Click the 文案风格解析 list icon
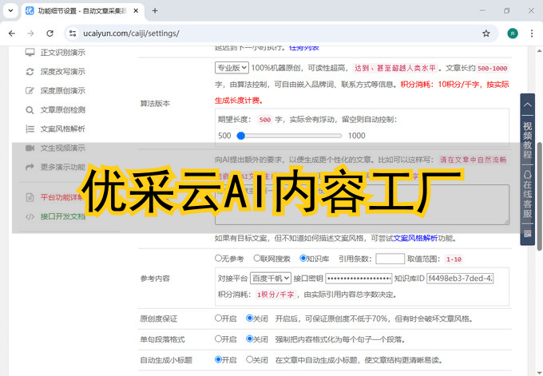Viewport: 543px width, 376px height. click(30, 129)
